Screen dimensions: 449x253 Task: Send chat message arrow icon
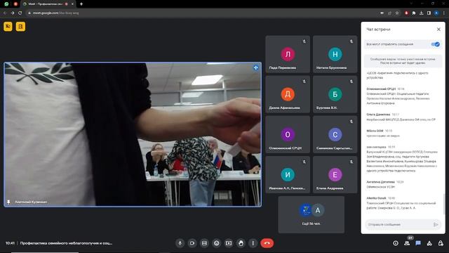[x=436, y=224]
